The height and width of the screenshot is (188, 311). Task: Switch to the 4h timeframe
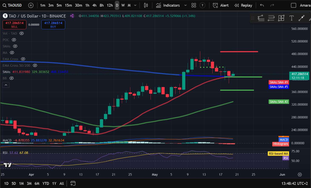coord(94,5)
